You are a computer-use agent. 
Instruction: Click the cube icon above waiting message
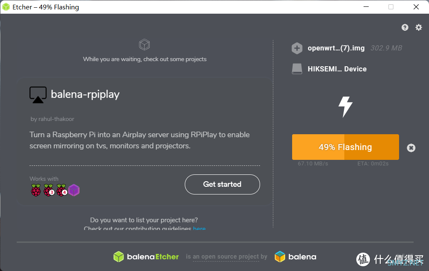click(144, 44)
